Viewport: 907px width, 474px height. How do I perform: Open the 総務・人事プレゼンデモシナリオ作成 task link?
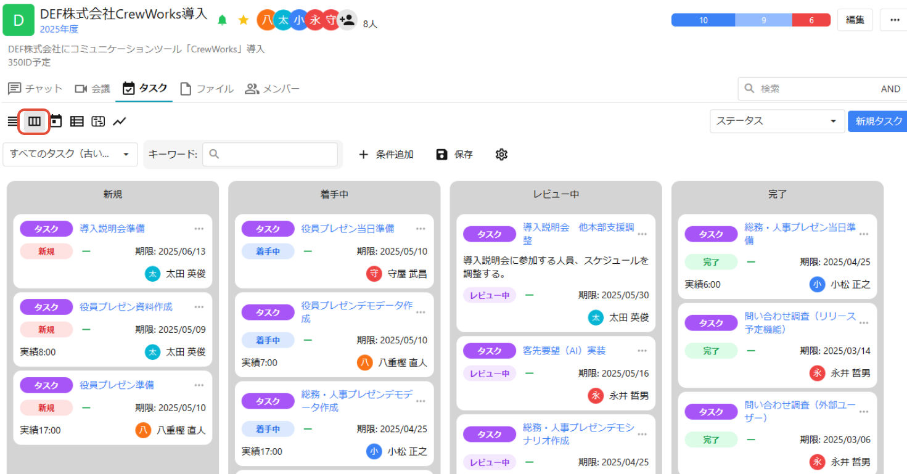pos(578,434)
